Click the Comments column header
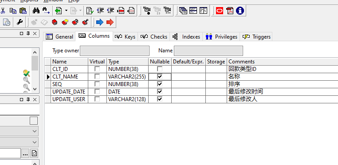This screenshot has height=165, width=338. tap(283, 62)
